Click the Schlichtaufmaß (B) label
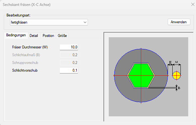This screenshot has width=196, height=125. pos(26,55)
